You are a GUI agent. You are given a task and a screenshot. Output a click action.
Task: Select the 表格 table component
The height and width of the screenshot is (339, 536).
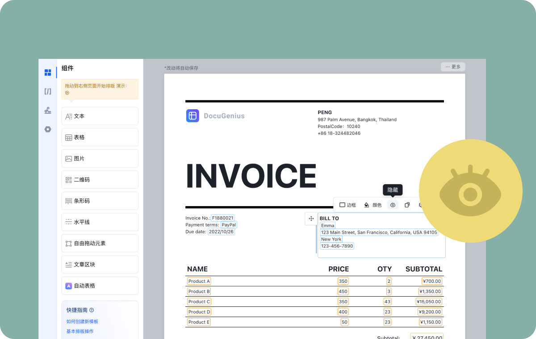click(100, 137)
